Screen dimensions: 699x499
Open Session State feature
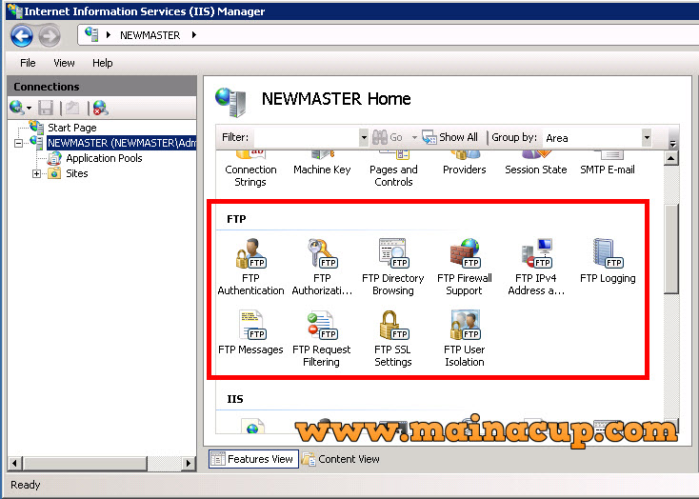[x=536, y=164]
